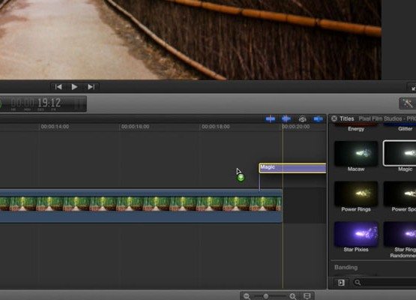Select the Macaw title thumbnail
Image resolution: width=416 pixels, height=300 pixels.
click(x=356, y=154)
